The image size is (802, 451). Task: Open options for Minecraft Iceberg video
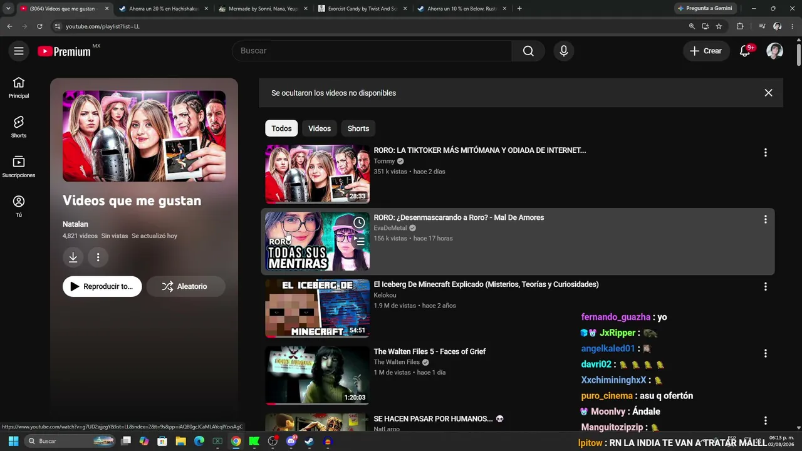pyautogui.click(x=765, y=286)
